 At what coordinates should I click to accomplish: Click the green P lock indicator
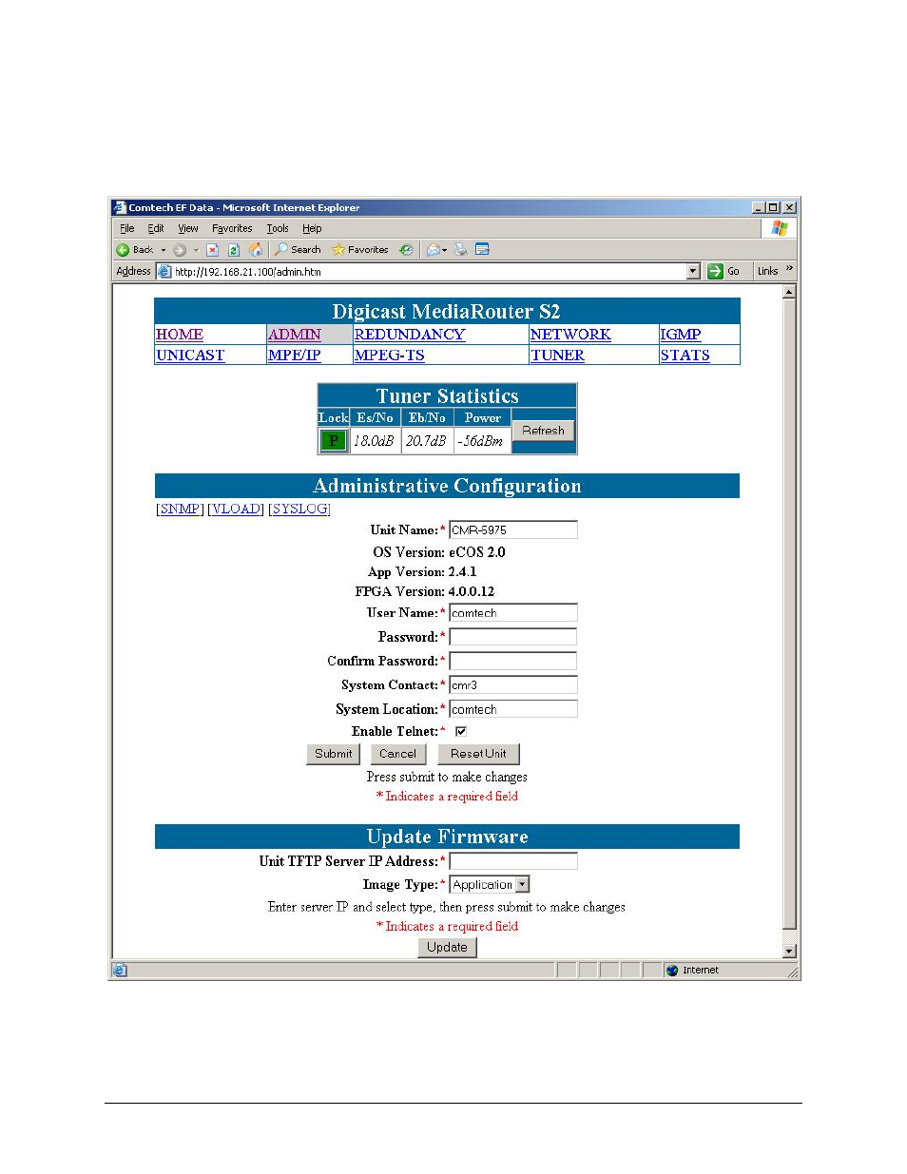click(x=333, y=441)
